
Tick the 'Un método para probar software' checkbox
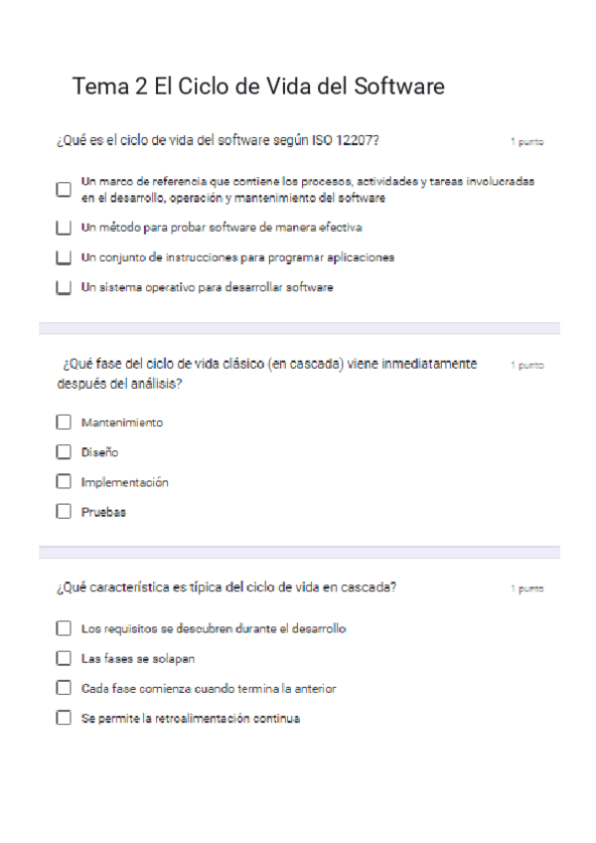tap(64, 228)
